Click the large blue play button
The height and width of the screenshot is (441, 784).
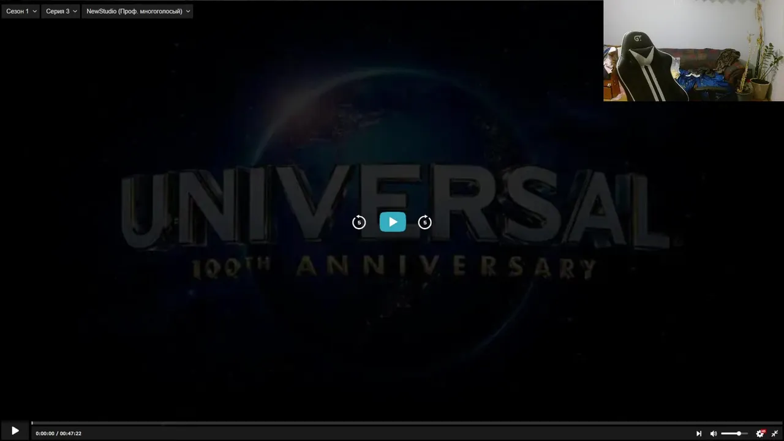click(x=393, y=222)
